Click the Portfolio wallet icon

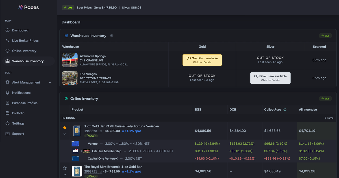click(x=7, y=113)
